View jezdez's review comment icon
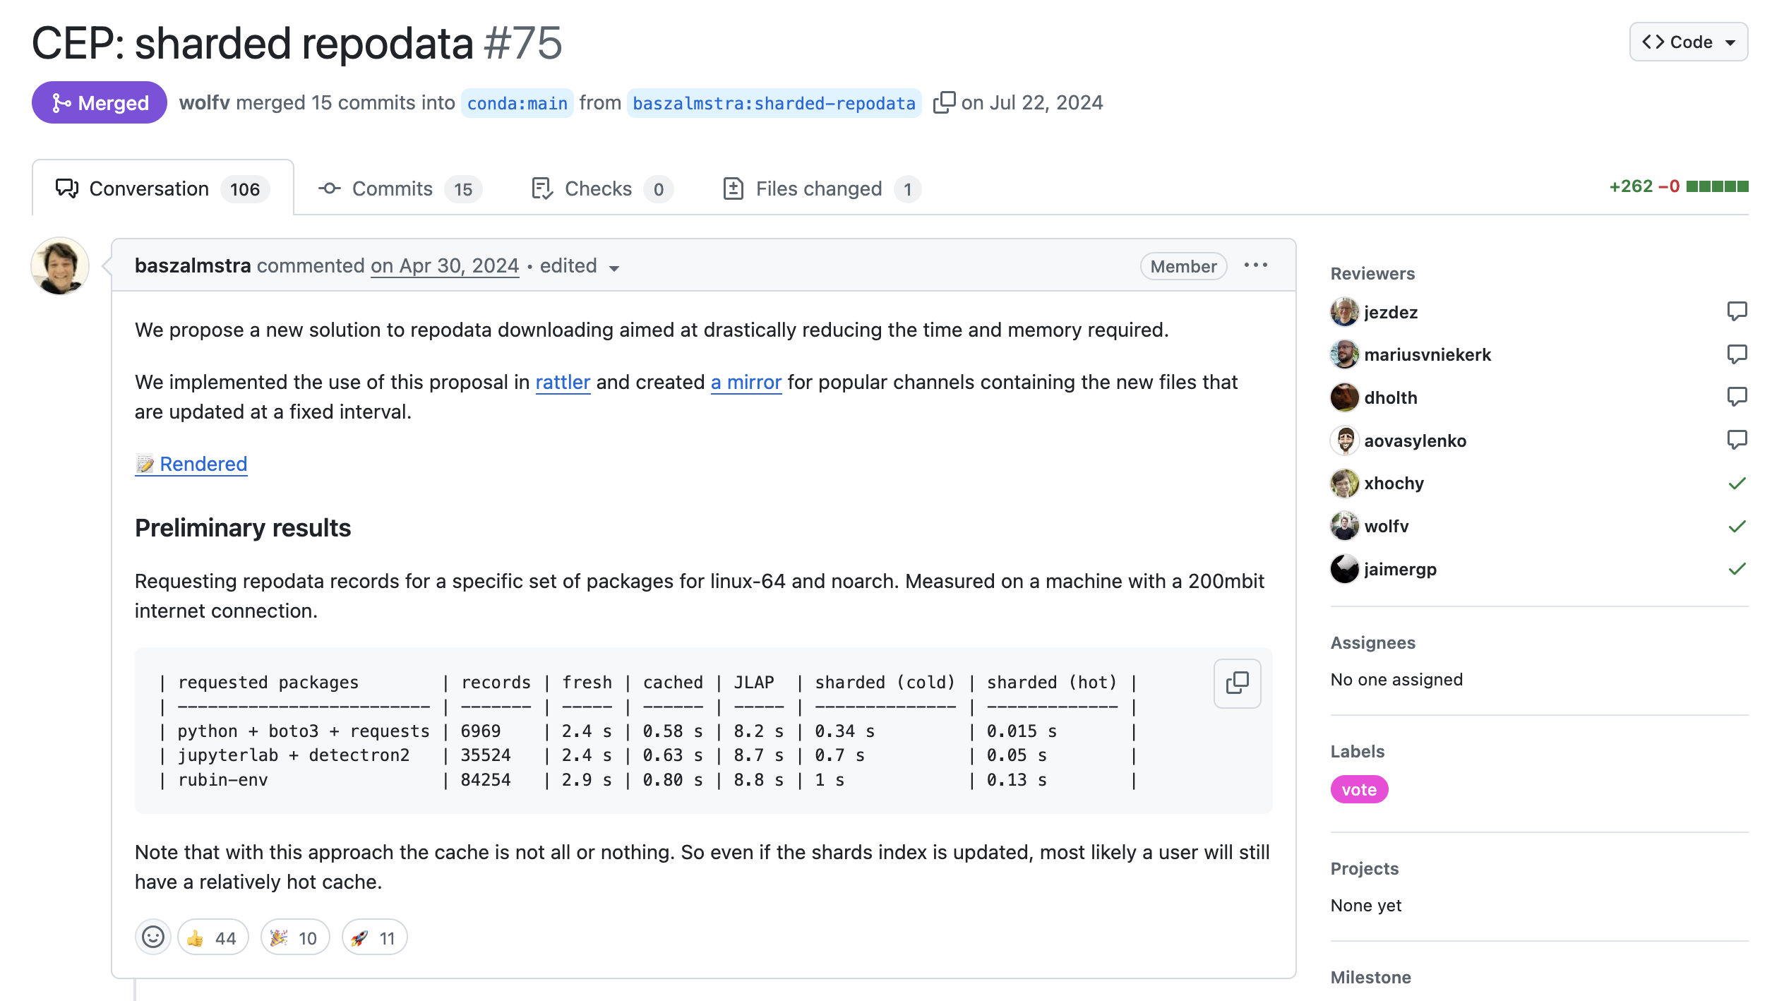The width and height of the screenshot is (1772, 1001). [x=1737, y=311]
